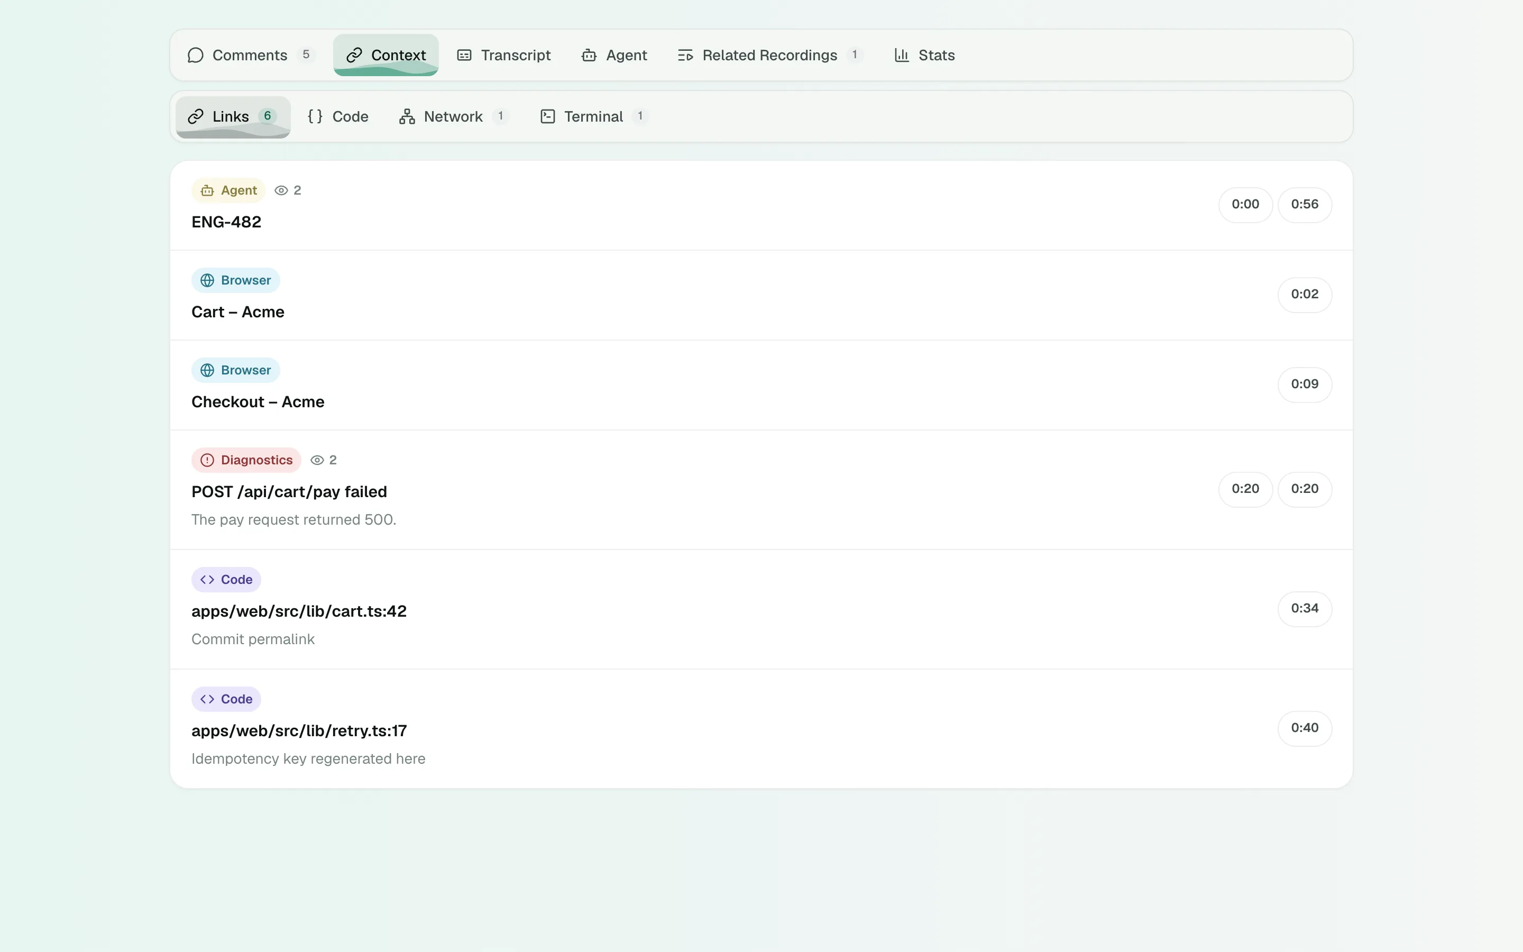This screenshot has width=1523, height=952.
Task: Jump to 0:56 timestamp on ENG-482
Action: coord(1305,205)
